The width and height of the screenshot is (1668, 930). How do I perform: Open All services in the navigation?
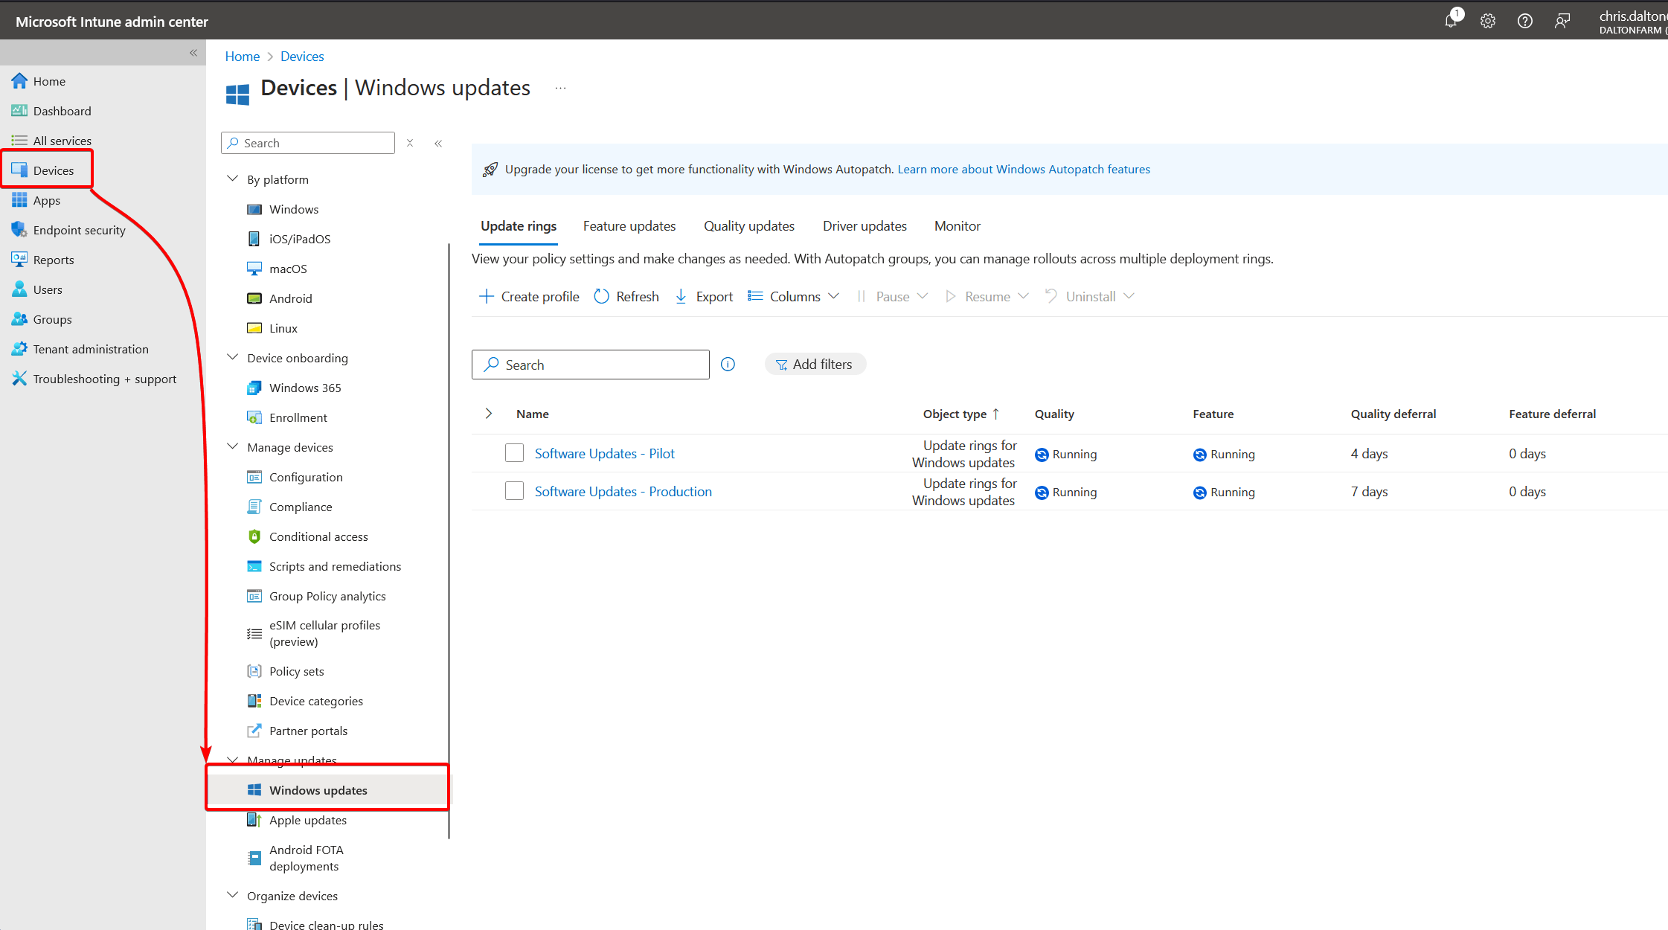(x=62, y=141)
